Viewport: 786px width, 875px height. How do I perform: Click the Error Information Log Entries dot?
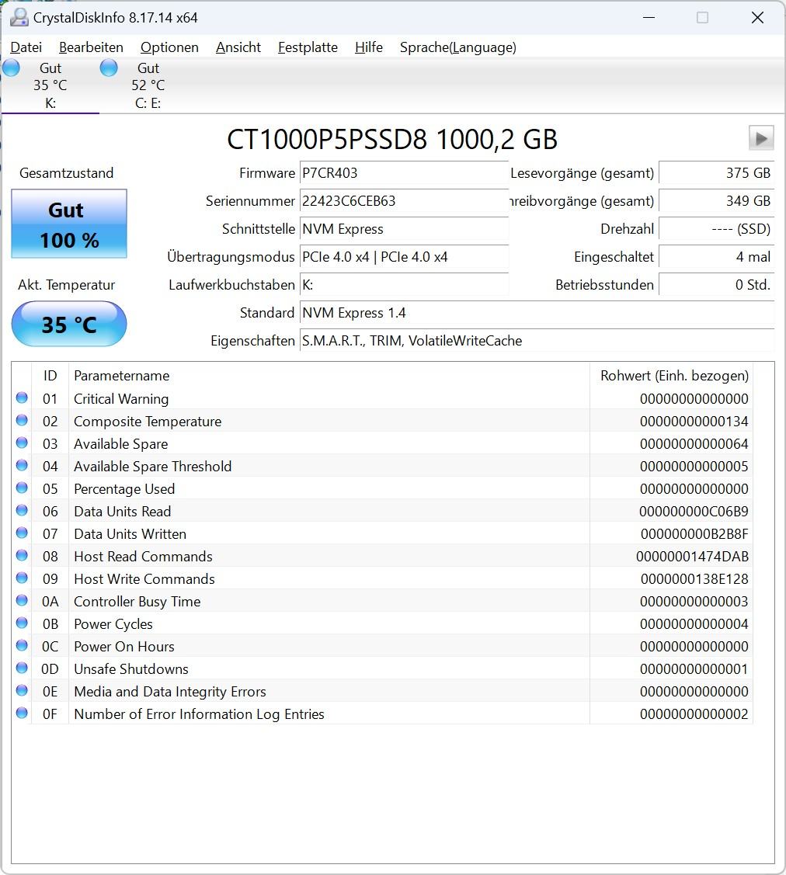[x=22, y=714]
